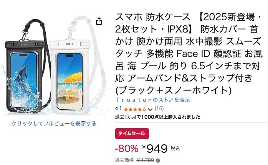Click the share icon above product image
268x165 pixels.
[x=99, y=21]
